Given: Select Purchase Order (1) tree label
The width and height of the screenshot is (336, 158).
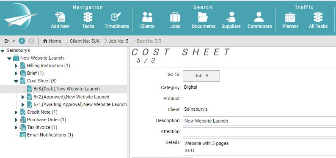Looking at the screenshot, I should click(46, 120).
